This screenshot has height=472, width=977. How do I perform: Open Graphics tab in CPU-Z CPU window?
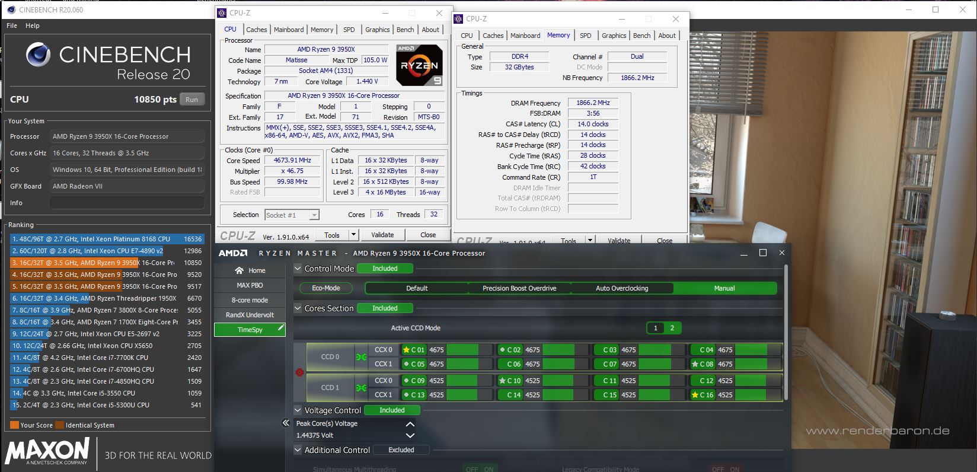click(378, 30)
